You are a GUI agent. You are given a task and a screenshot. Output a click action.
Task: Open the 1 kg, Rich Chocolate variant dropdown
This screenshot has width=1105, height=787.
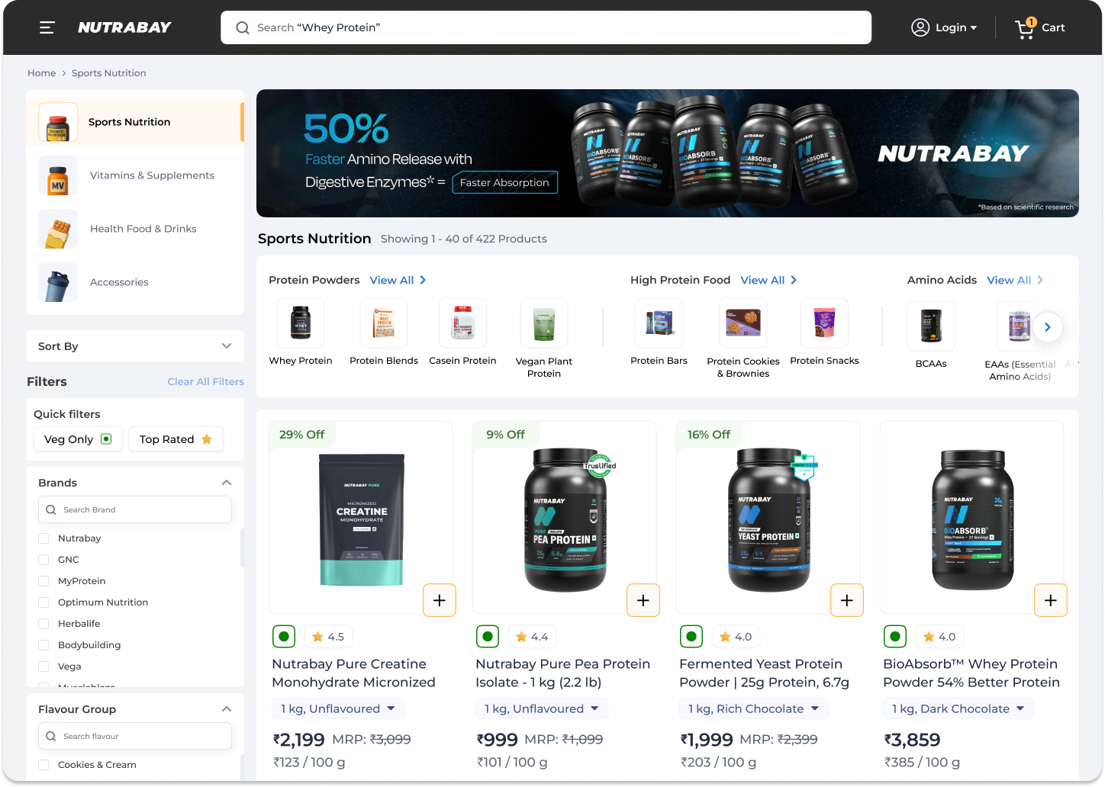(754, 708)
